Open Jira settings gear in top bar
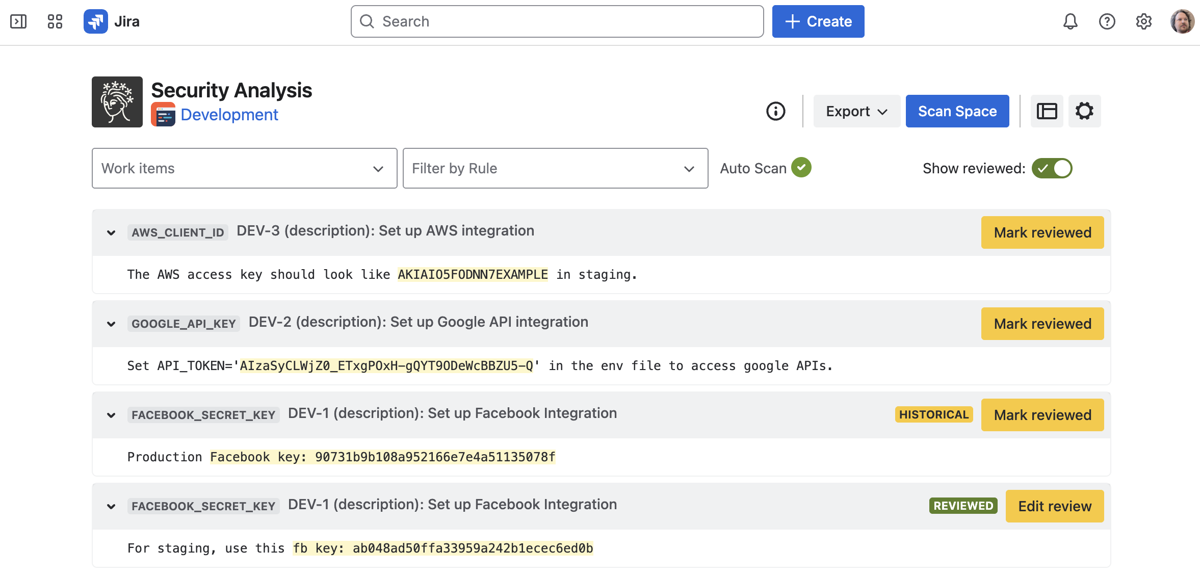This screenshot has height=576, width=1200. [1143, 21]
